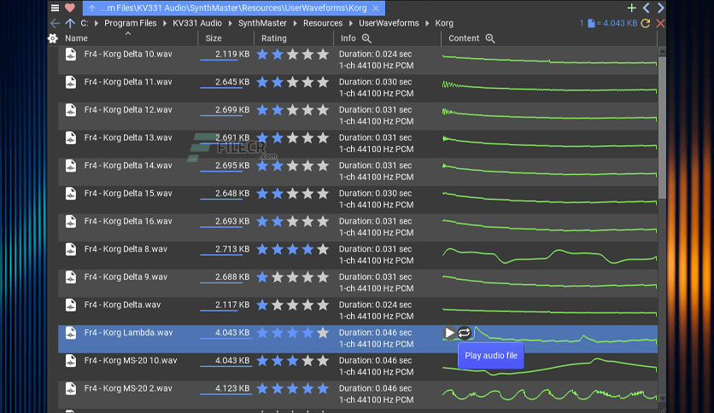
Task: Expand the arrow after C: in path
Action: coord(97,23)
